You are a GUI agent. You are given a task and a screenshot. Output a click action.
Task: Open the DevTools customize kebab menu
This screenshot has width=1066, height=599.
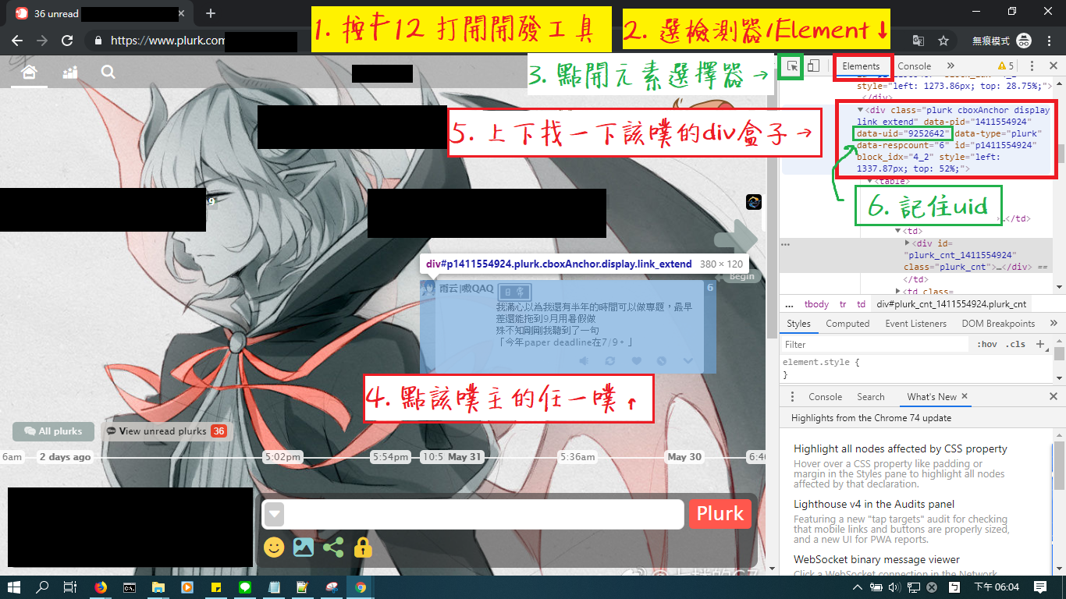(x=1032, y=66)
